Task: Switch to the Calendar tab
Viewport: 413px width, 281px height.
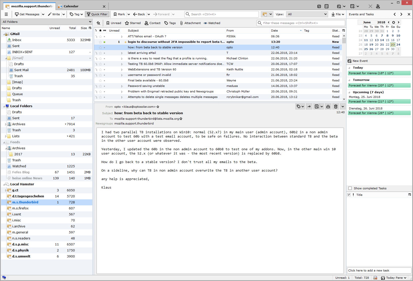Action: pos(82,6)
